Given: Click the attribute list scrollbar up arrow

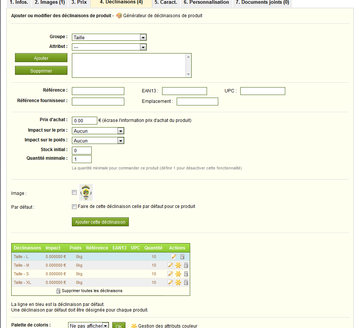Looking at the screenshot, I should [188, 56].
